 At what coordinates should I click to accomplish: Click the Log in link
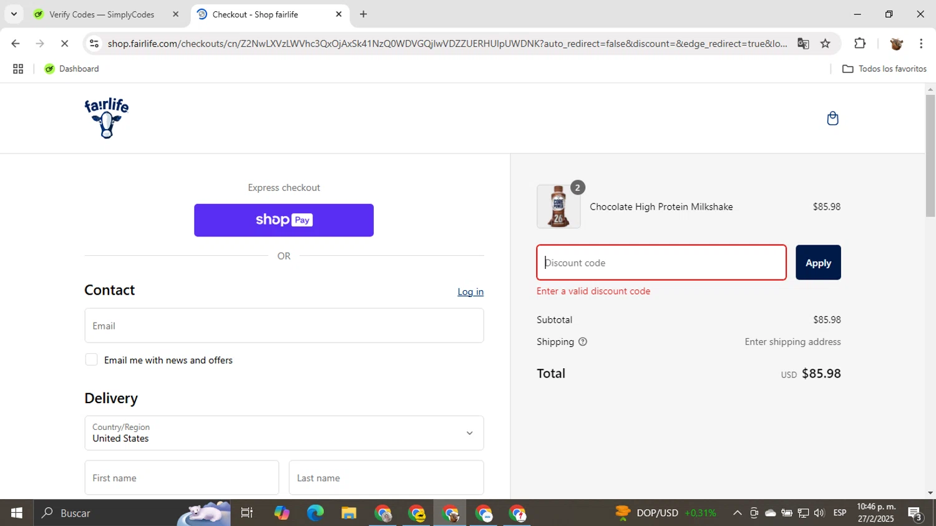470,292
